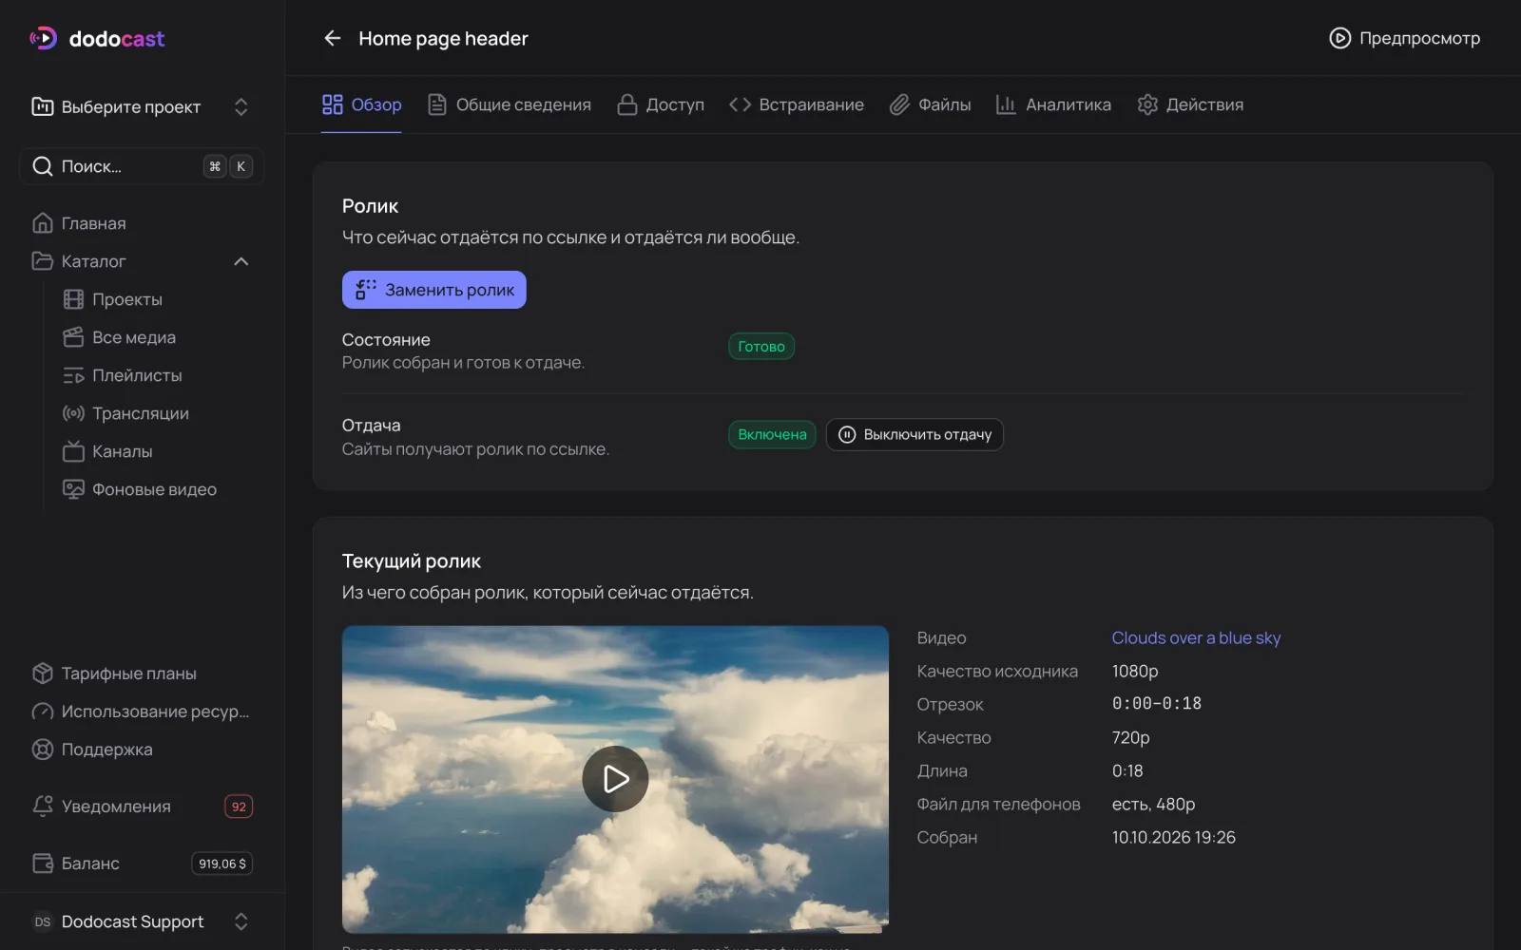Click the Предпросмотр play-circle icon
Screen dimensions: 1521x950
(1339, 38)
